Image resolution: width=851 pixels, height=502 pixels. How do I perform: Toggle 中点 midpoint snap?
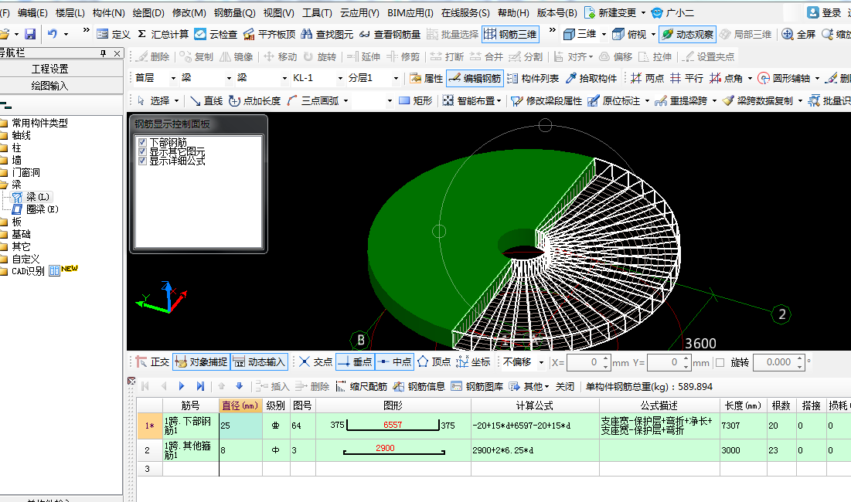click(394, 362)
